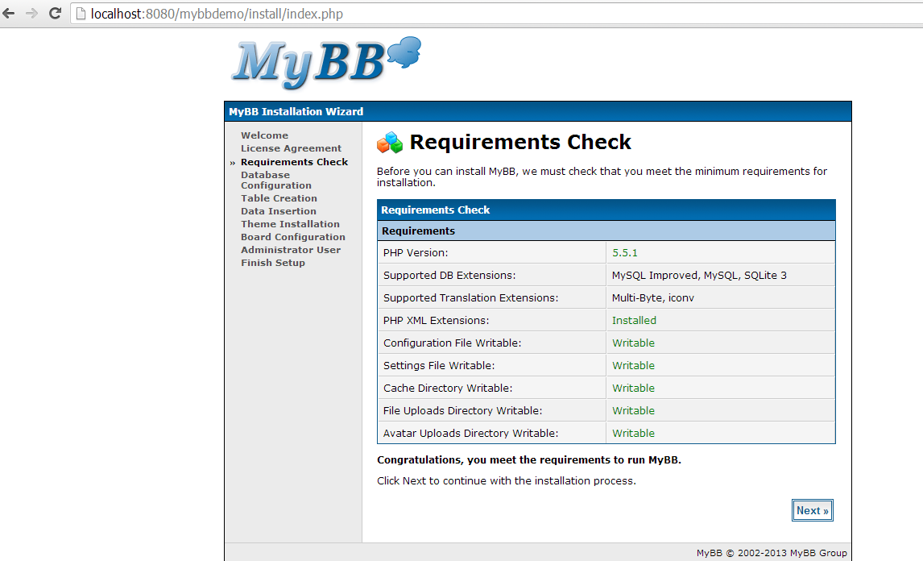This screenshot has height=561, width=923.
Task: Select Requirements Check step in sidebar
Action: pos(294,162)
